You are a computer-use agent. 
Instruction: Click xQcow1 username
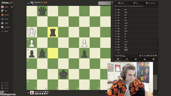tap(37, 92)
